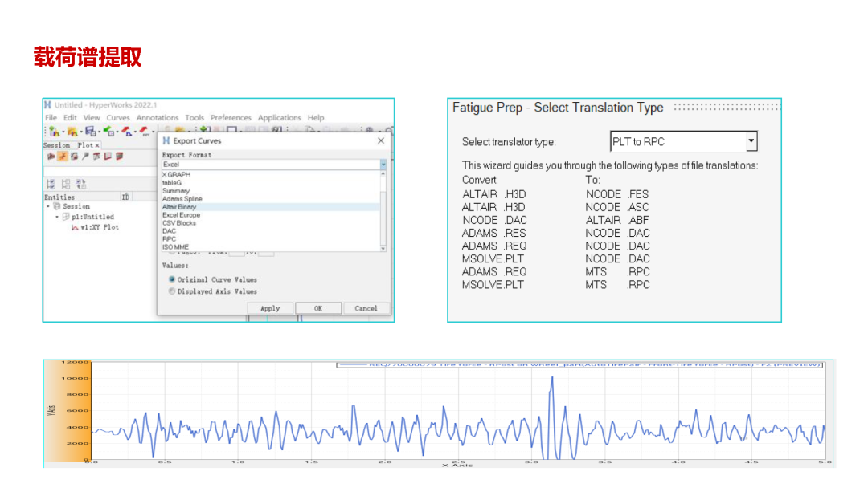
Task: Select ISO MME export format
Action: tap(271, 247)
